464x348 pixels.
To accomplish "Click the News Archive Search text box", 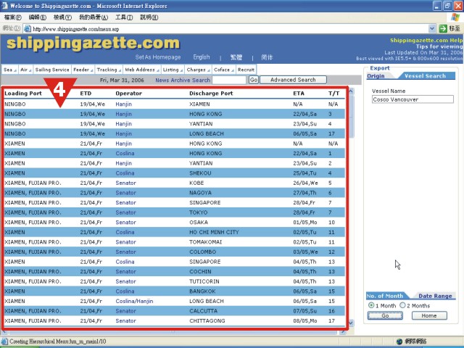I will click(229, 80).
